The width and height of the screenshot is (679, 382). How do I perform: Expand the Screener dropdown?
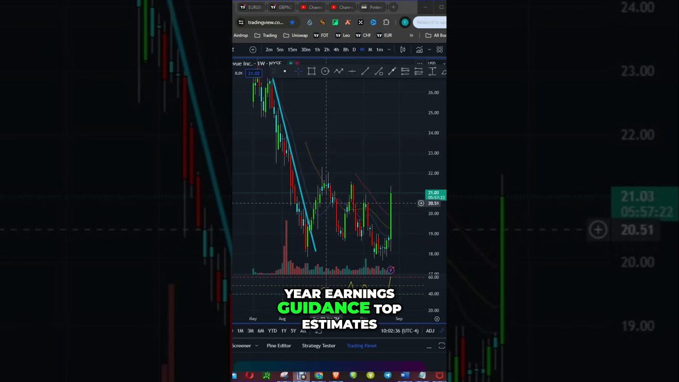coord(257,346)
